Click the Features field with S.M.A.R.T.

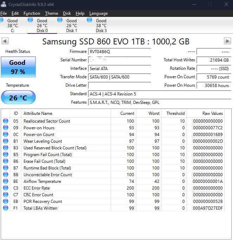(x=160, y=102)
